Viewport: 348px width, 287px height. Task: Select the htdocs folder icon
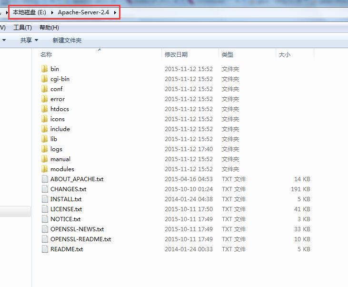pos(44,109)
